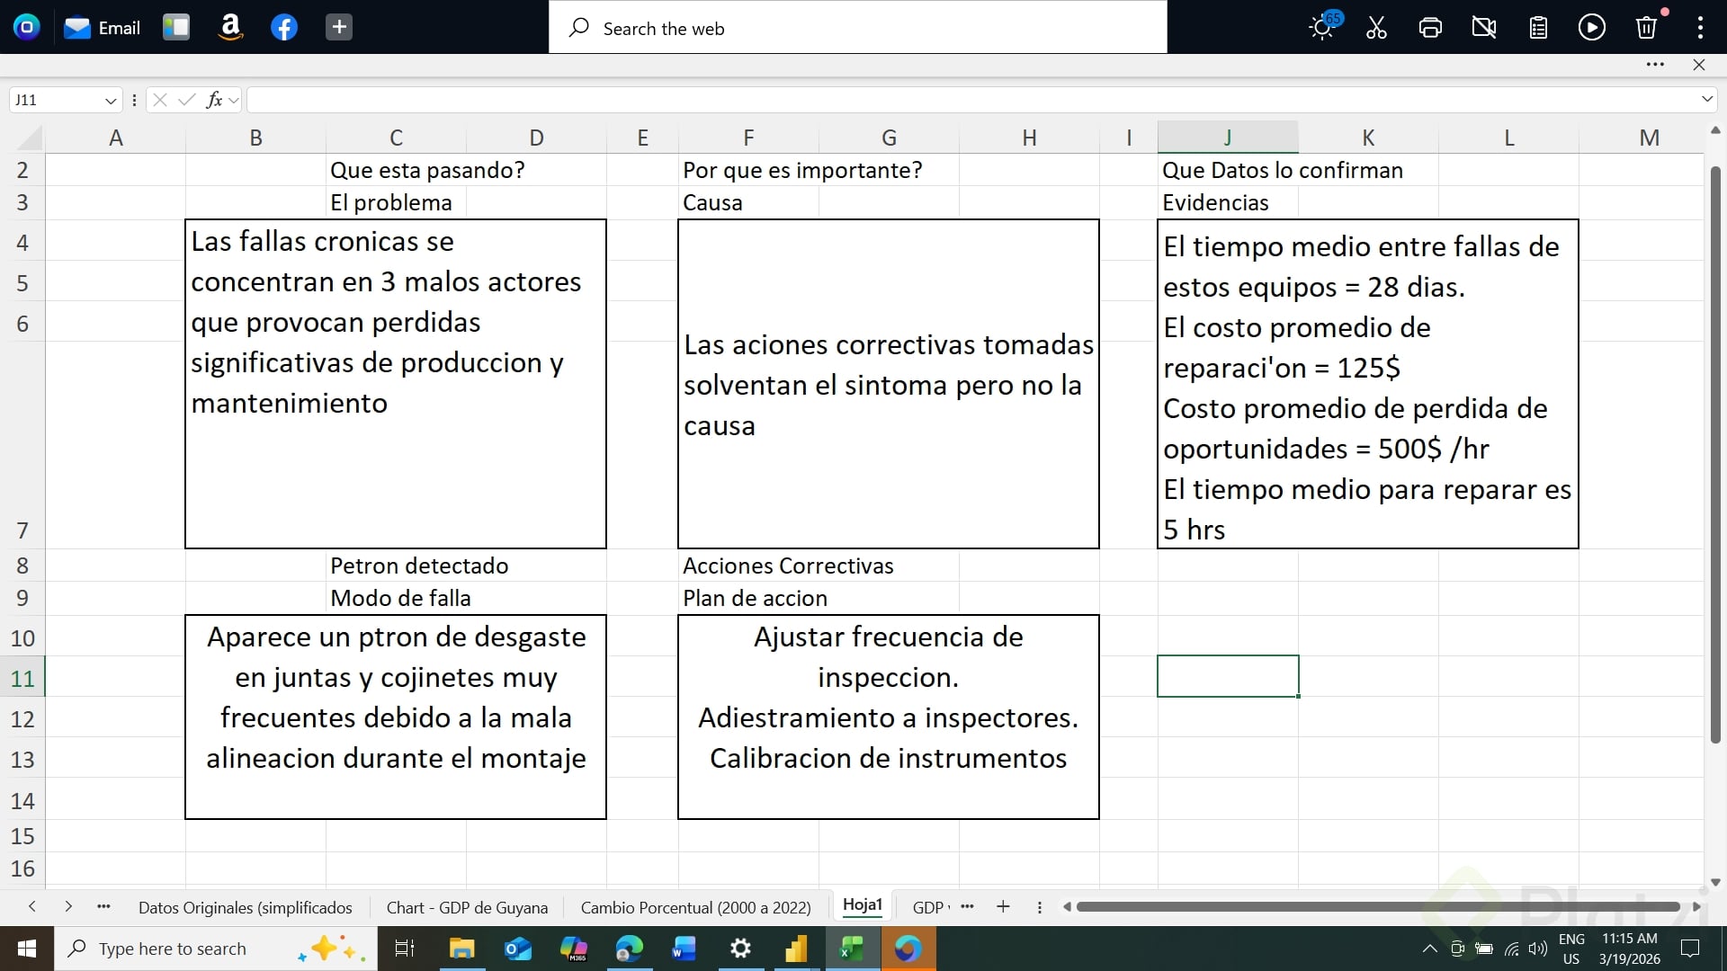Open the weather sun icon
This screenshot has height=971, width=1727.
1322,28
